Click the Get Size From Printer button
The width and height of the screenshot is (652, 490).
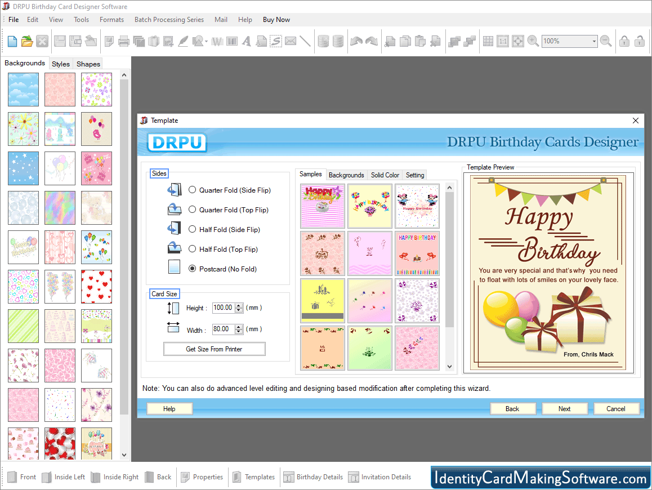tap(214, 349)
